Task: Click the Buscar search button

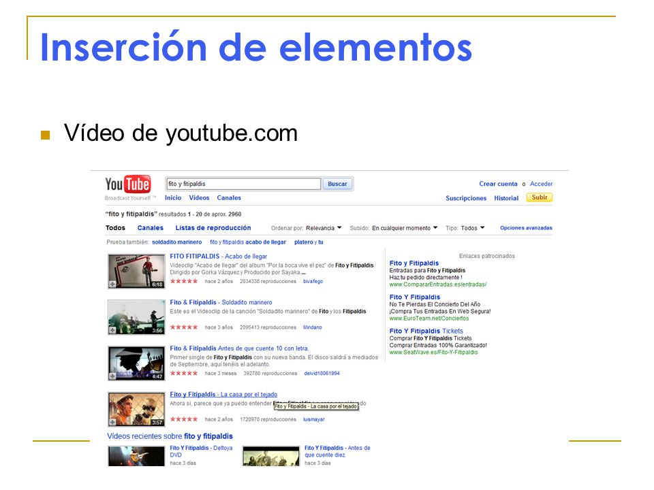Action: 337,184
